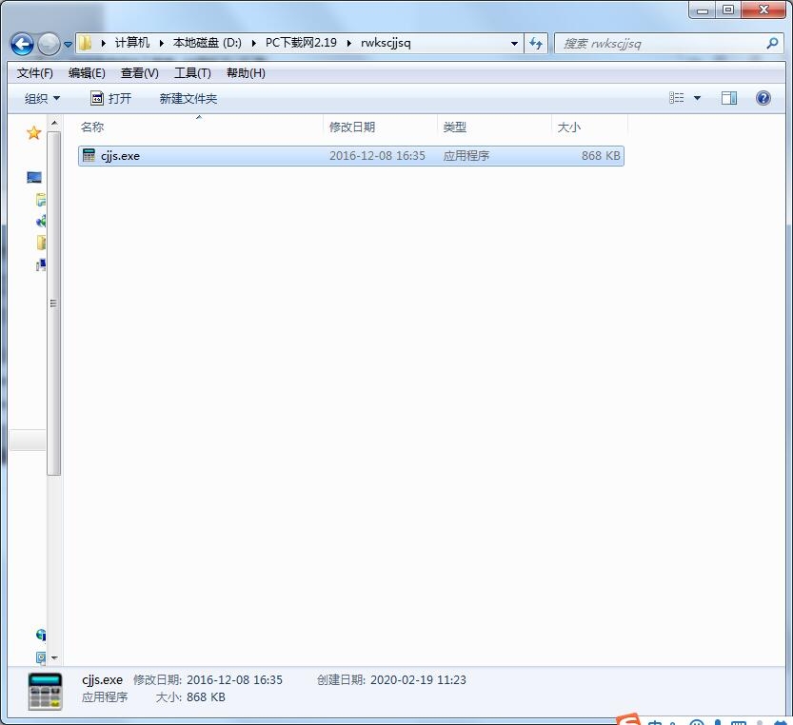Select the Libraries icon in navigation pane
This screenshot has height=725, width=793.
pyautogui.click(x=41, y=200)
